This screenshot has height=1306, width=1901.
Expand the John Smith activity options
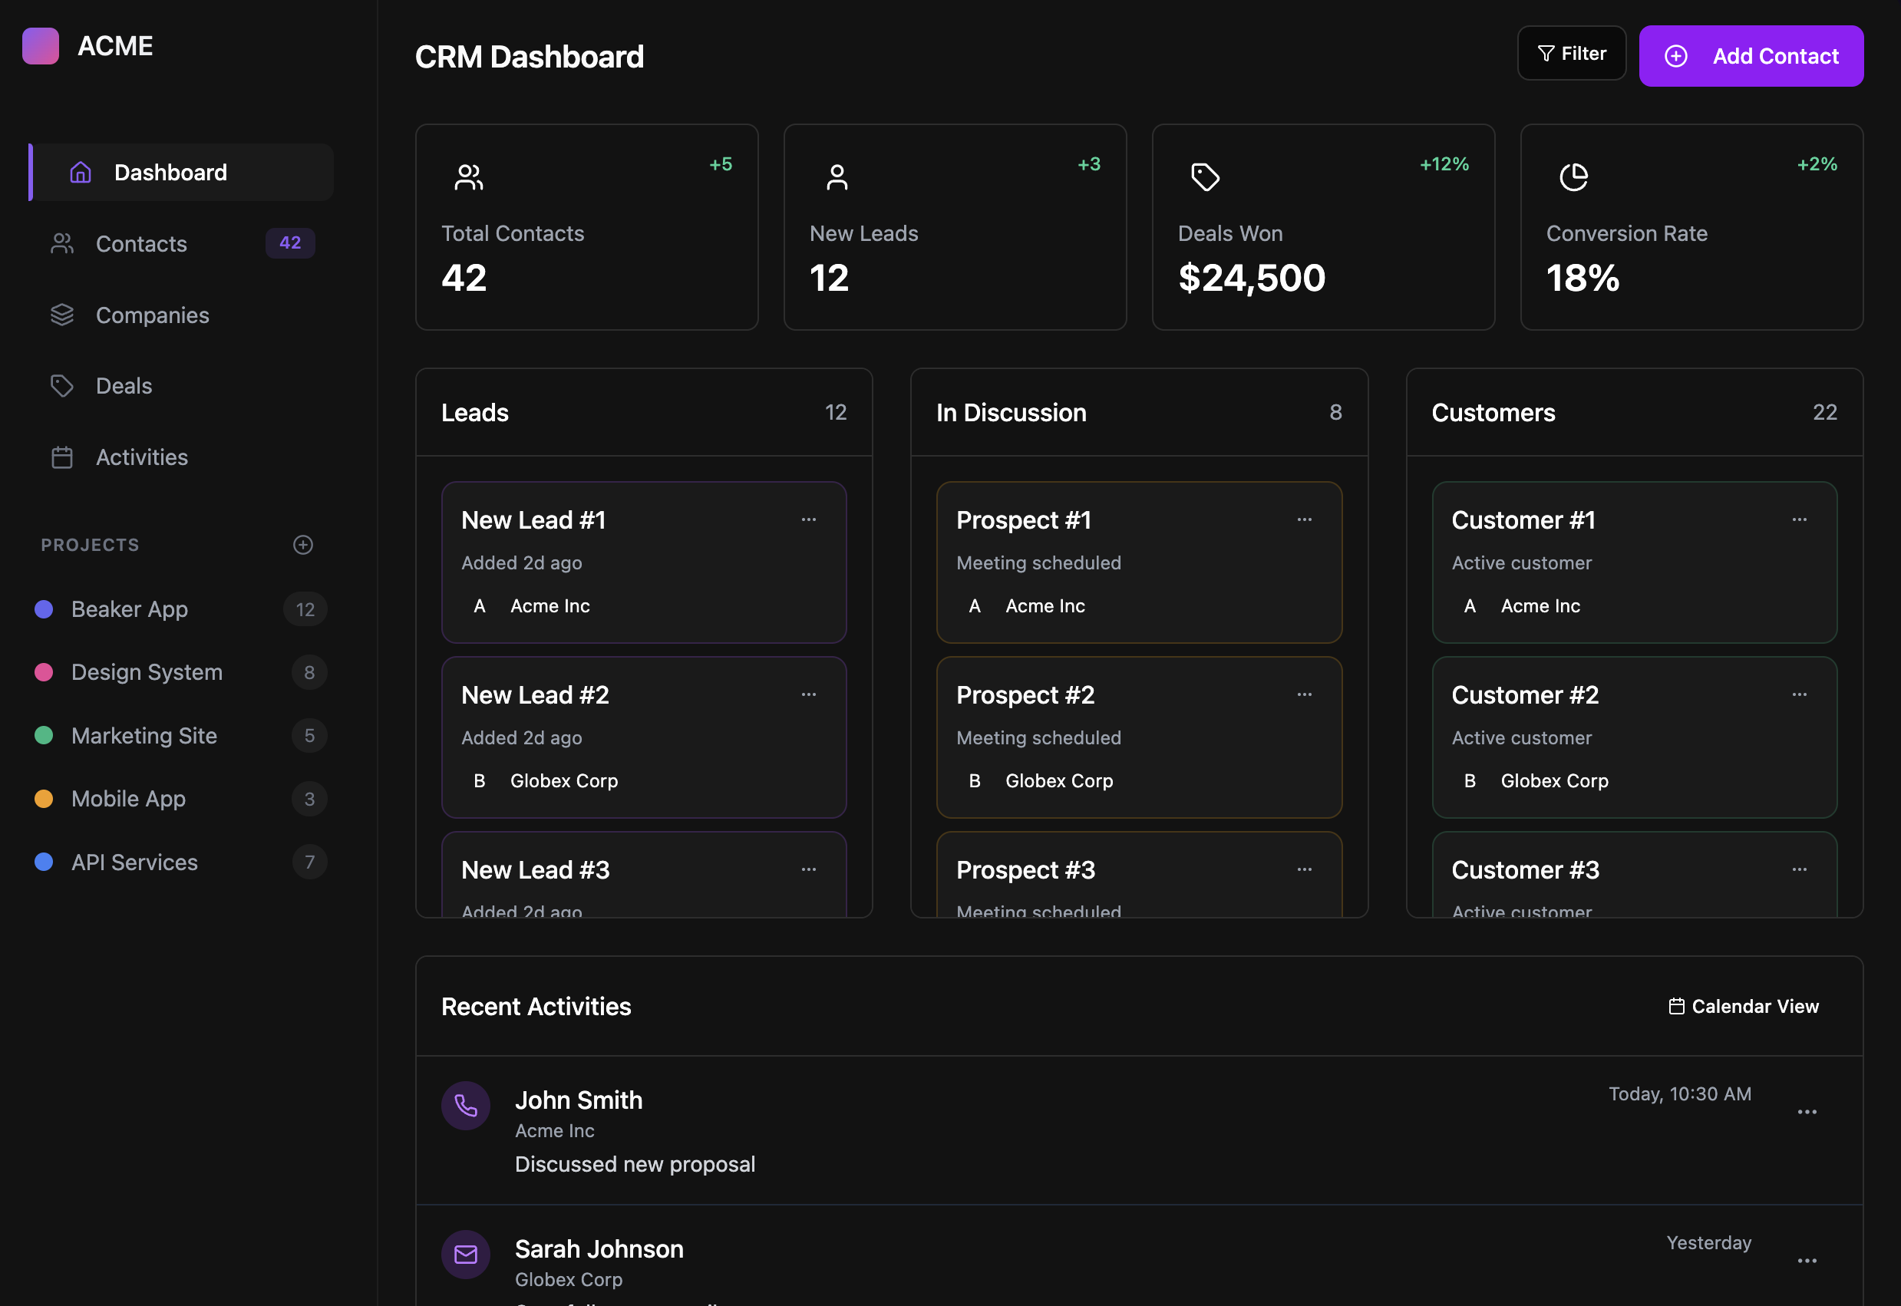tap(1806, 1112)
